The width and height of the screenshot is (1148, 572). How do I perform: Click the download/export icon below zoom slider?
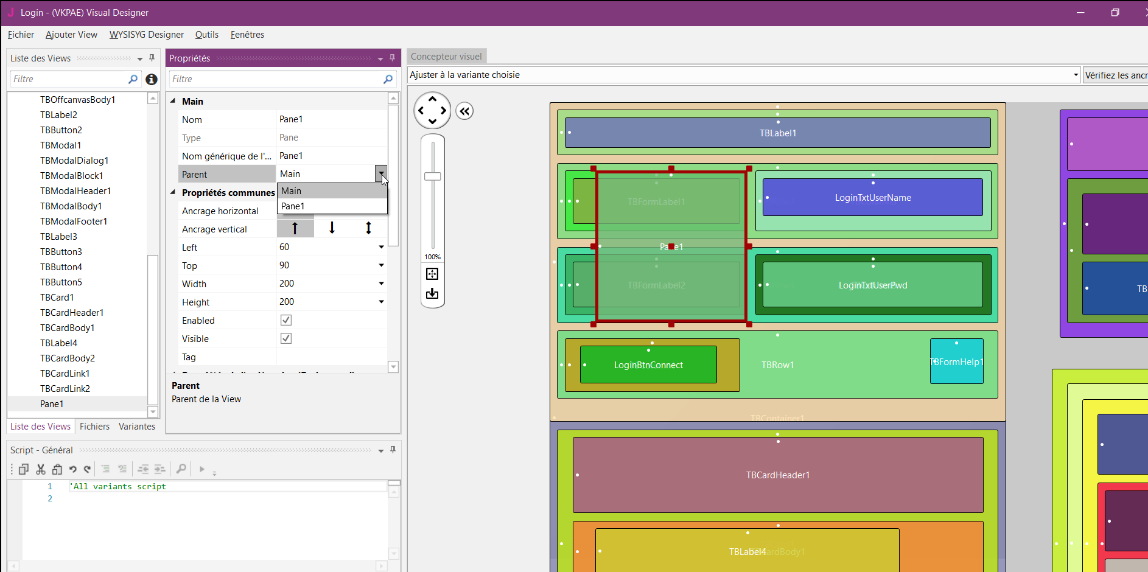pyautogui.click(x=432, y=293)
